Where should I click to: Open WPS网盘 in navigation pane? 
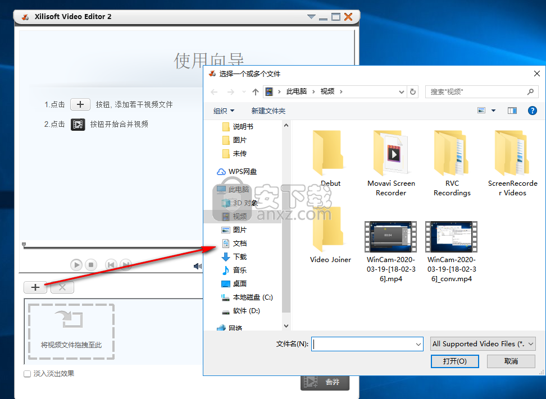coord(237,172)
